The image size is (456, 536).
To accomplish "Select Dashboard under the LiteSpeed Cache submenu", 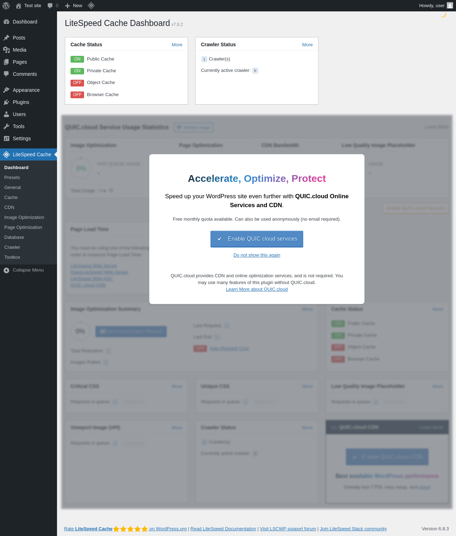I will tap(16, 168).
